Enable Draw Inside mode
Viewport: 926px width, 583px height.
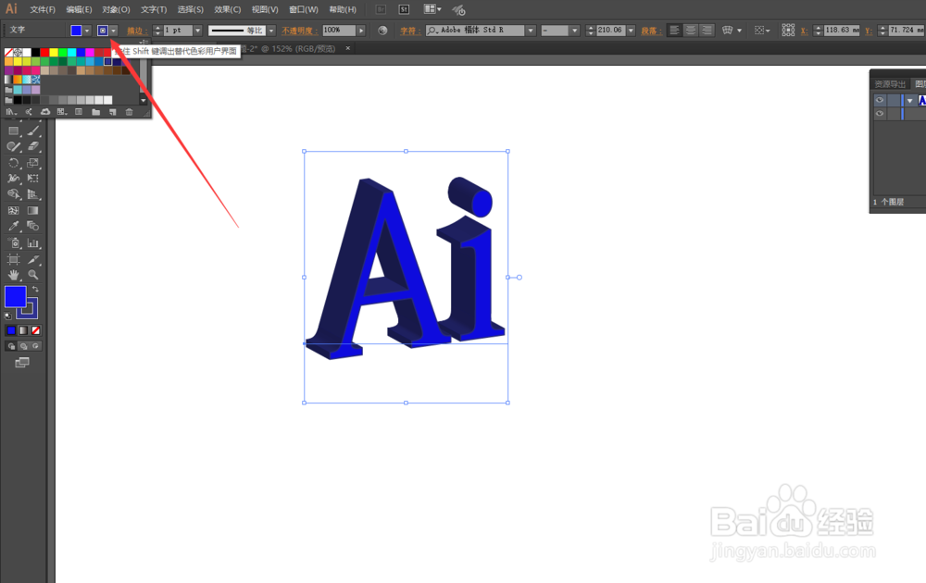point(36,346)
